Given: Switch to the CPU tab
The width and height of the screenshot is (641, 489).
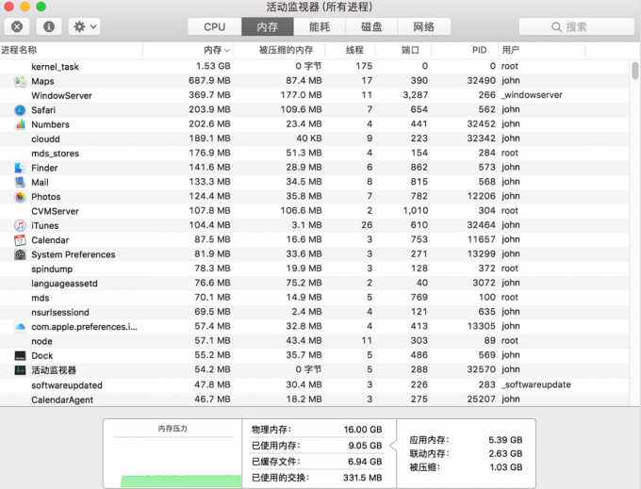Looking at the screenshot, I should tap(215, 27).
